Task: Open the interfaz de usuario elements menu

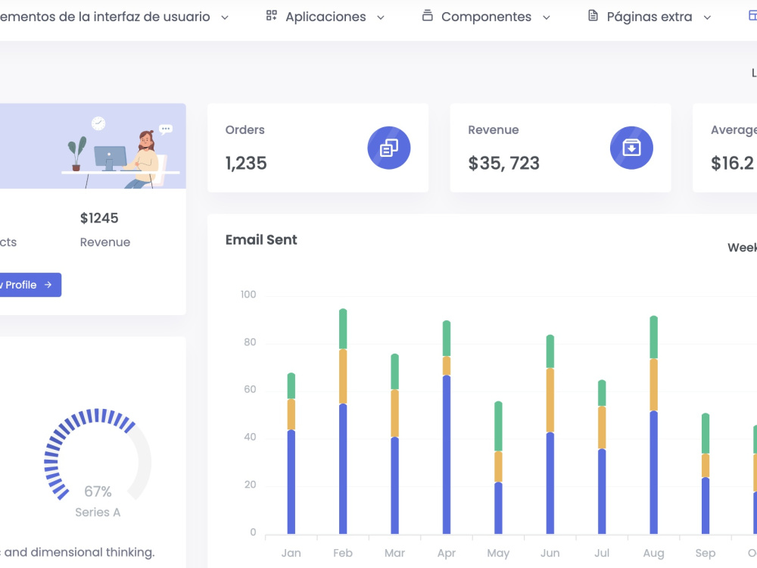Action: [x=114, y=17]
